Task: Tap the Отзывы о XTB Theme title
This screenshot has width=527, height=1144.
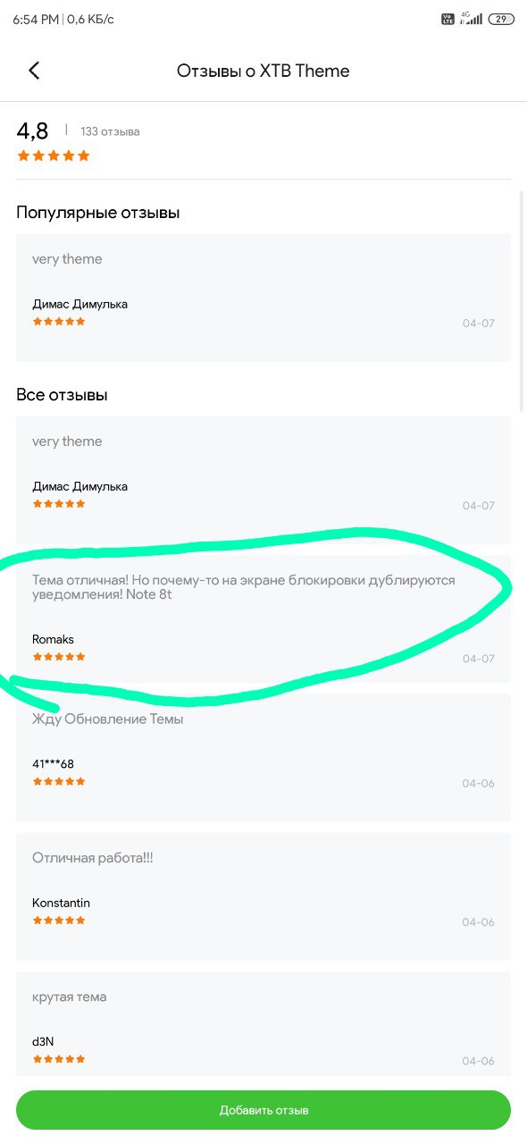Action: point(263,71)
